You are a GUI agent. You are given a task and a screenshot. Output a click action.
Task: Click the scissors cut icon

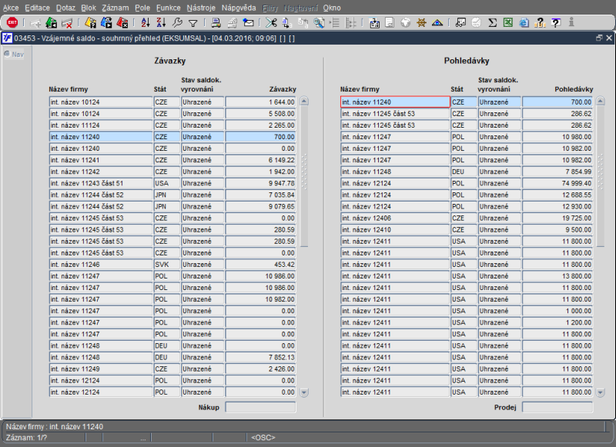[x=270, y=23]
